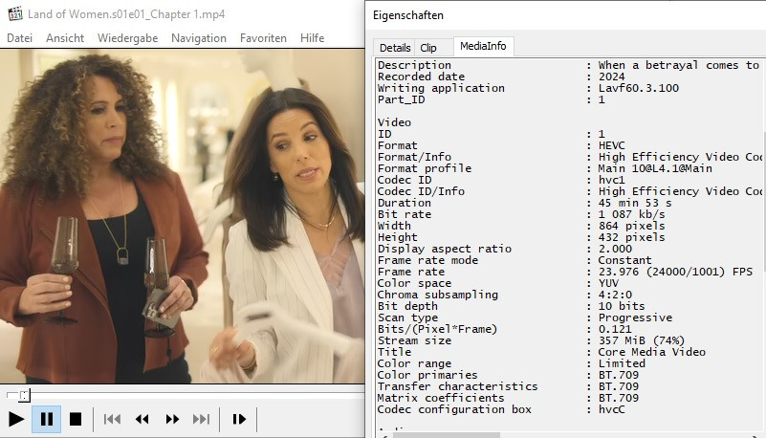Pause the video playback
The width and height of the screenshot is (766, 438).
47,419
